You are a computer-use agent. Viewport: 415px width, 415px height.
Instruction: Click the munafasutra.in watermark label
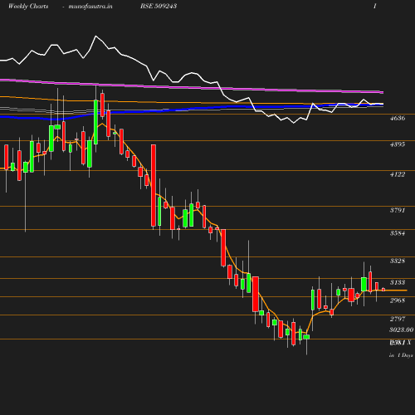point(90,6)
